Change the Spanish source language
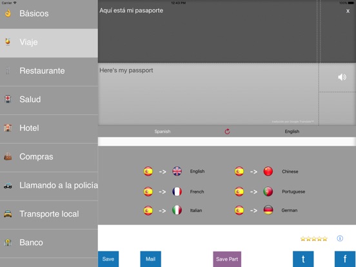 pos(163,132)
